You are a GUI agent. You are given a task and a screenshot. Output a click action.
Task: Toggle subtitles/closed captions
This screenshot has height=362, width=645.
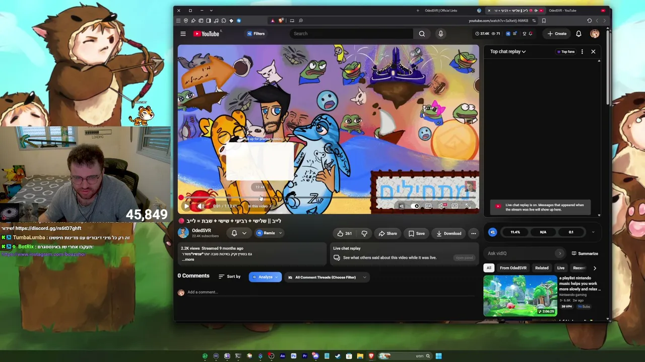[428, 206]
